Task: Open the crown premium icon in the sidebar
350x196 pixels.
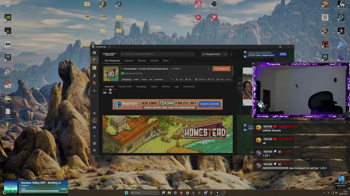Action: [94, 113]
